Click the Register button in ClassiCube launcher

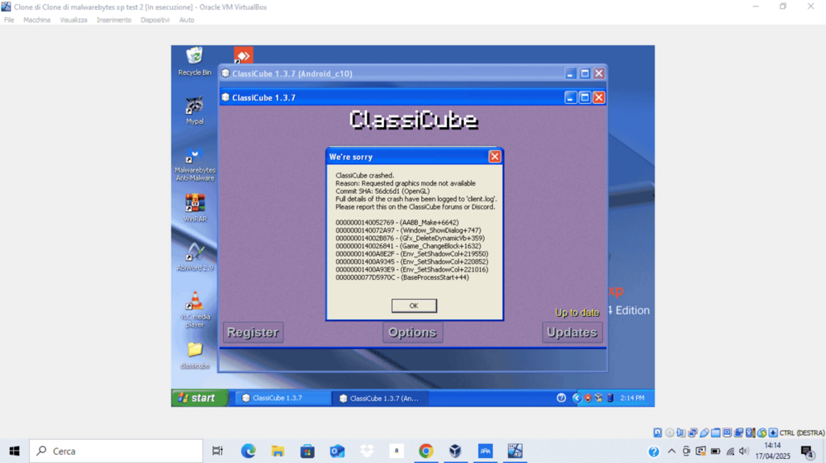coord(253,333)
